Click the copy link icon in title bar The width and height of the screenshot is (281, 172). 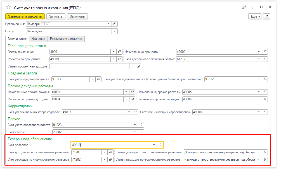point(244,7)
